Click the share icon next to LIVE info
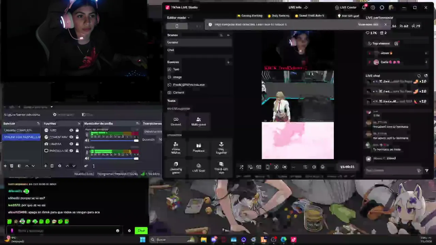 (x=306, y=7)
